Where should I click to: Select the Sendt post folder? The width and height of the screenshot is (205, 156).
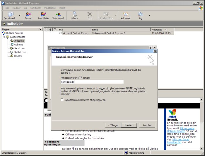pyautogui.click(x=20, y=48)
